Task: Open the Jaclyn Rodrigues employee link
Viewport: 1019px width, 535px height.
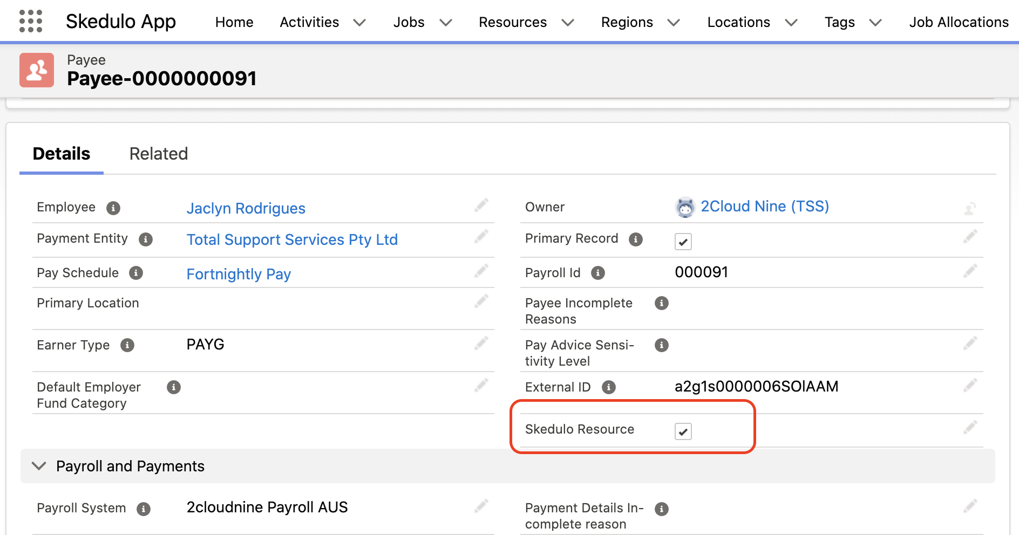Action: [246, 209]
